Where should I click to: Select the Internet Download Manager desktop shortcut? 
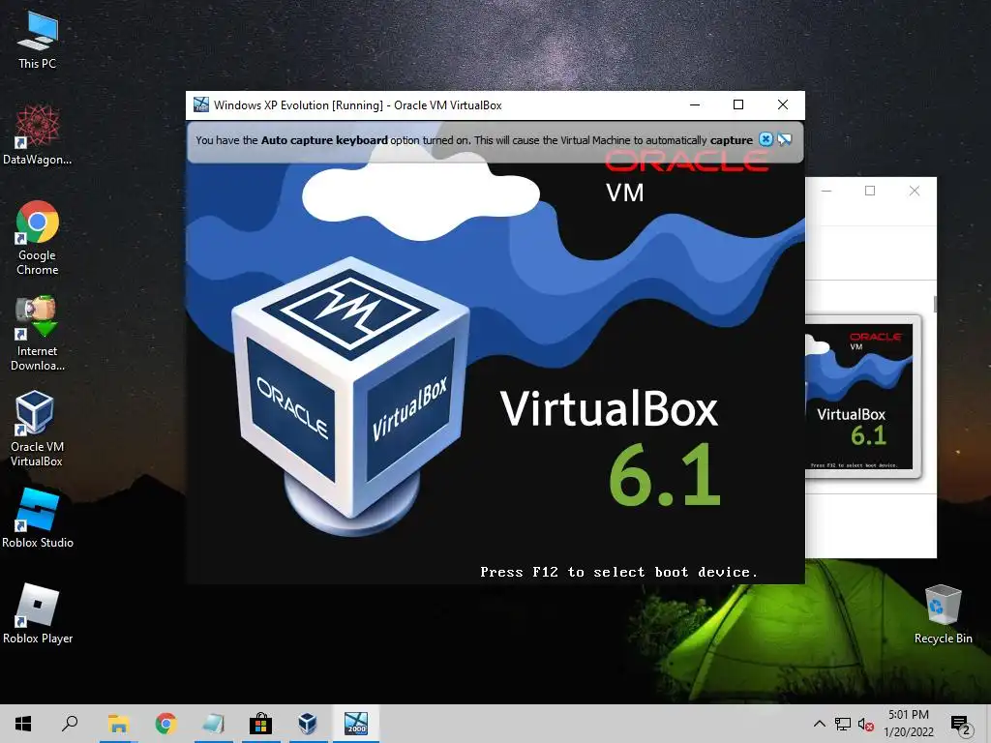38,333
